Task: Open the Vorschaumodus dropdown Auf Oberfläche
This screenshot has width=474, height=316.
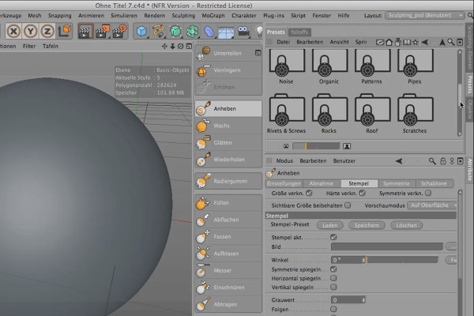Action: 432,205
